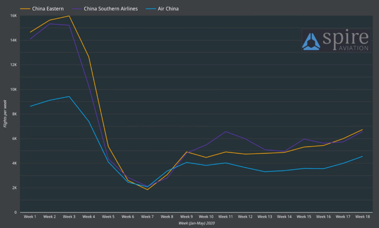Expand the Week 18 axis category
The height and width of the screenshot is (228, 379).
(x=363, y=217)
